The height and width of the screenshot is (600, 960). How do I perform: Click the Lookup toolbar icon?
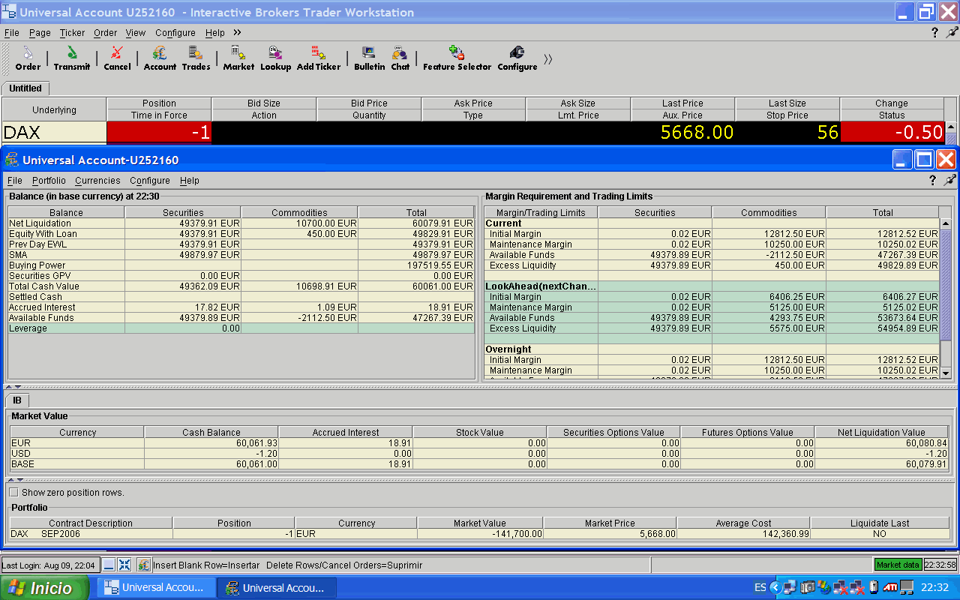[275, 58]
